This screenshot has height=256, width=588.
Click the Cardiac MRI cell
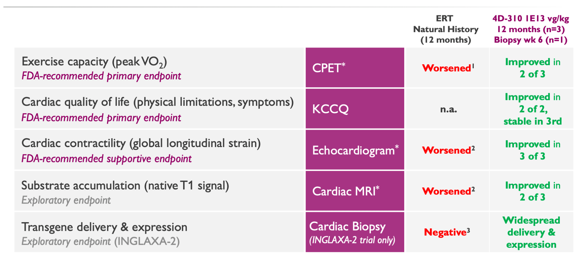point(355,191)
